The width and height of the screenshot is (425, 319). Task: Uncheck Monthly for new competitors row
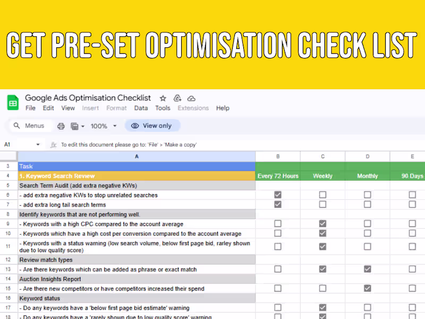tap(368, 288)
